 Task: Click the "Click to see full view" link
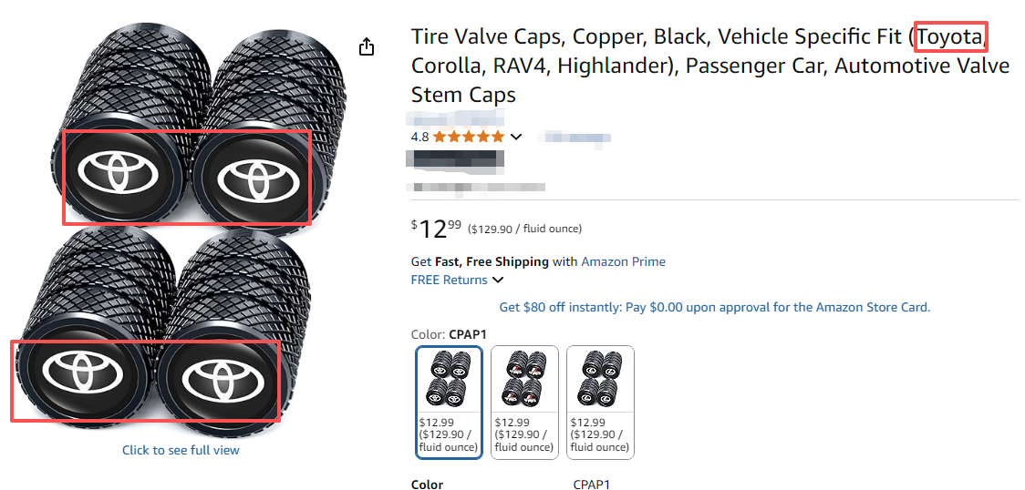coord(181,450)
